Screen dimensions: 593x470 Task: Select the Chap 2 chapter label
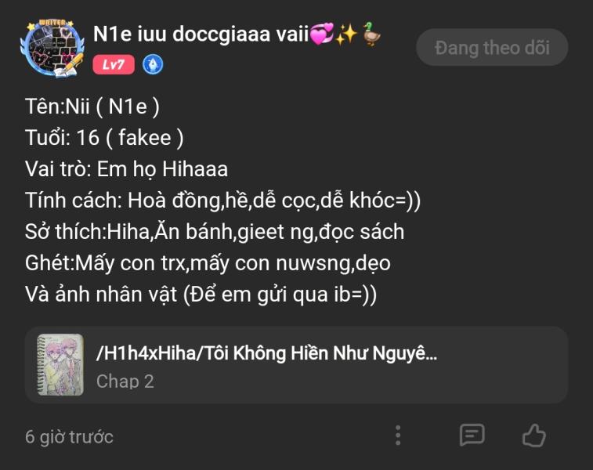(x=125, y=381)
